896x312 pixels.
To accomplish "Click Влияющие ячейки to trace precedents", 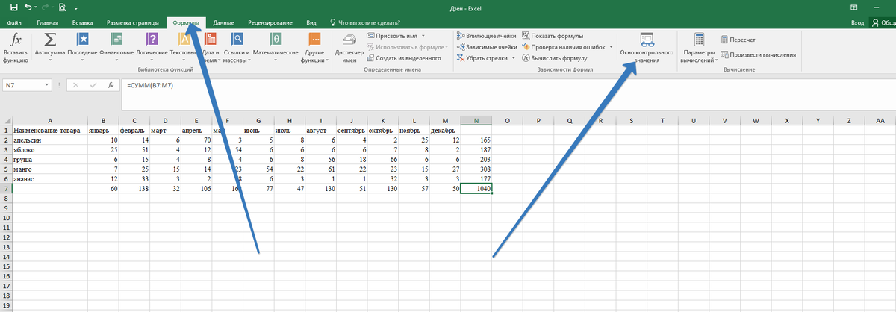I will pos(485,36).
